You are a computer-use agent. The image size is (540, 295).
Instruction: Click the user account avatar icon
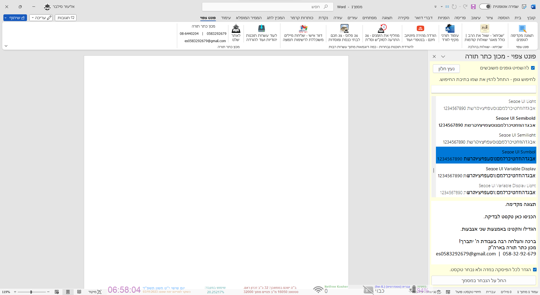pos(48,7)
